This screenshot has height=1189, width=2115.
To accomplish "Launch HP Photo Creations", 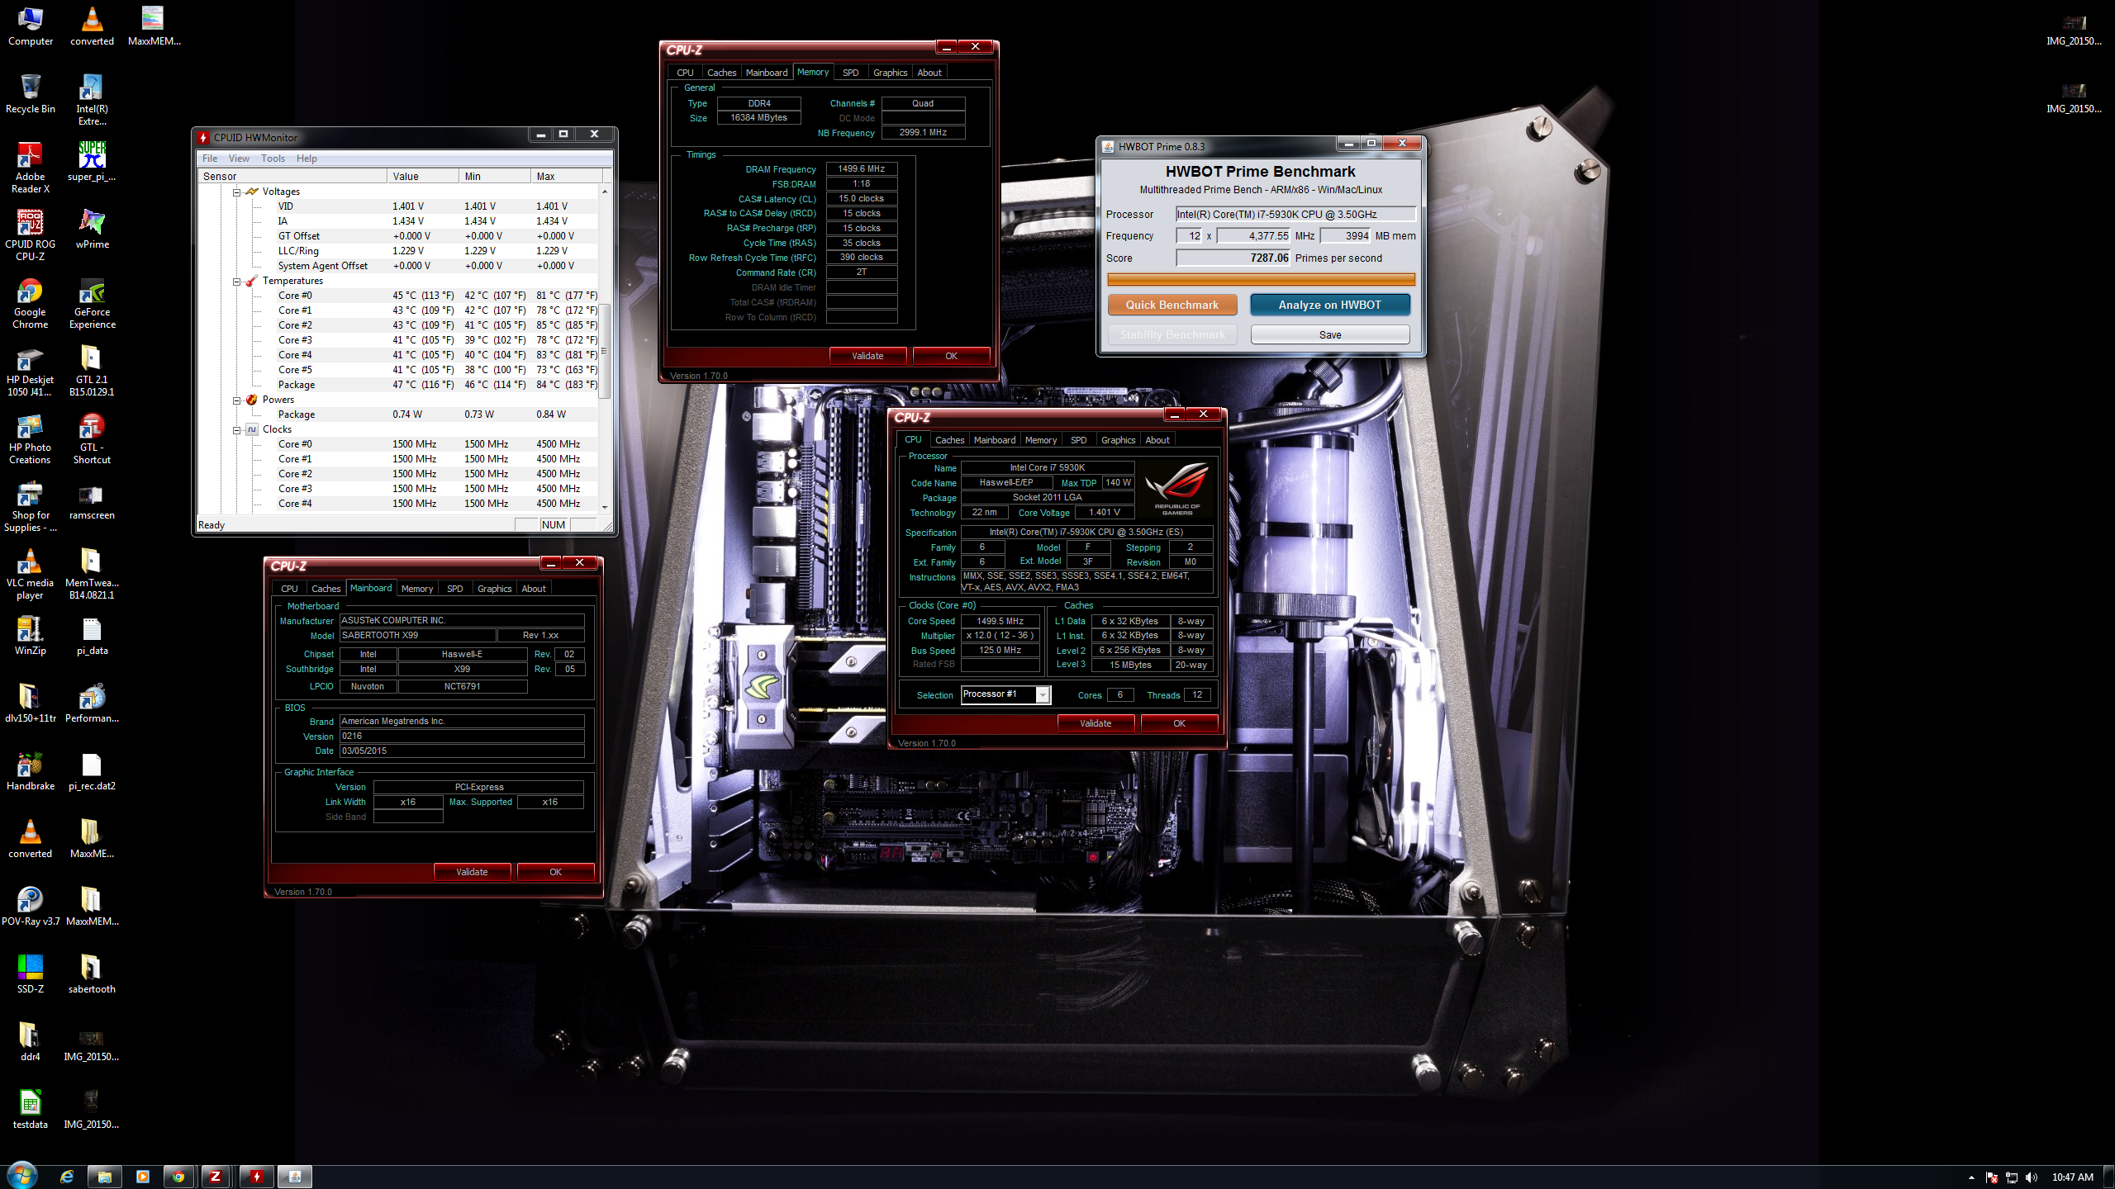I will (x=31, y=438).
